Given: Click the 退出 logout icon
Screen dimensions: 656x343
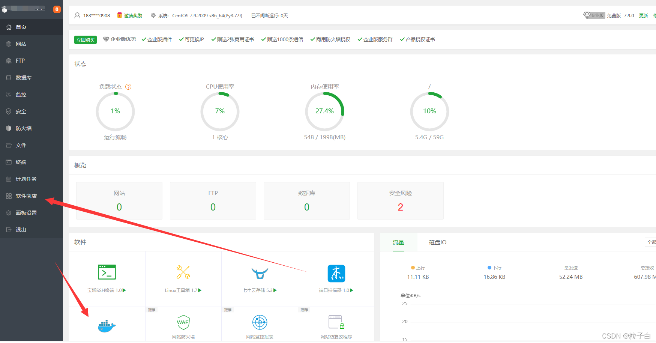Looking at the screenshot, I should [x=9, y=230].
